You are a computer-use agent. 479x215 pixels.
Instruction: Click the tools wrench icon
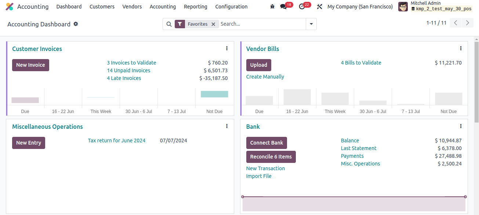click(x=319, y=7)
